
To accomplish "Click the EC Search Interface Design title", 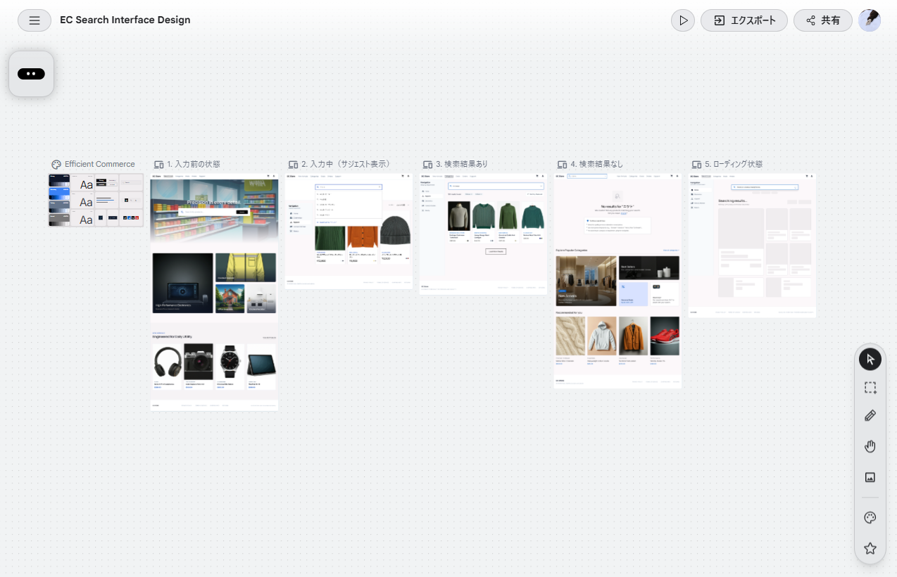I will point(125,20).
